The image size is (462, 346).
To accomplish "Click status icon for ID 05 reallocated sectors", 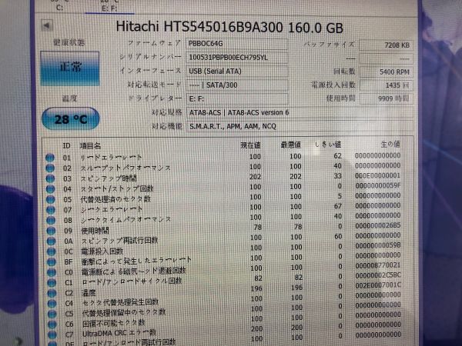I will click(50, 199).
